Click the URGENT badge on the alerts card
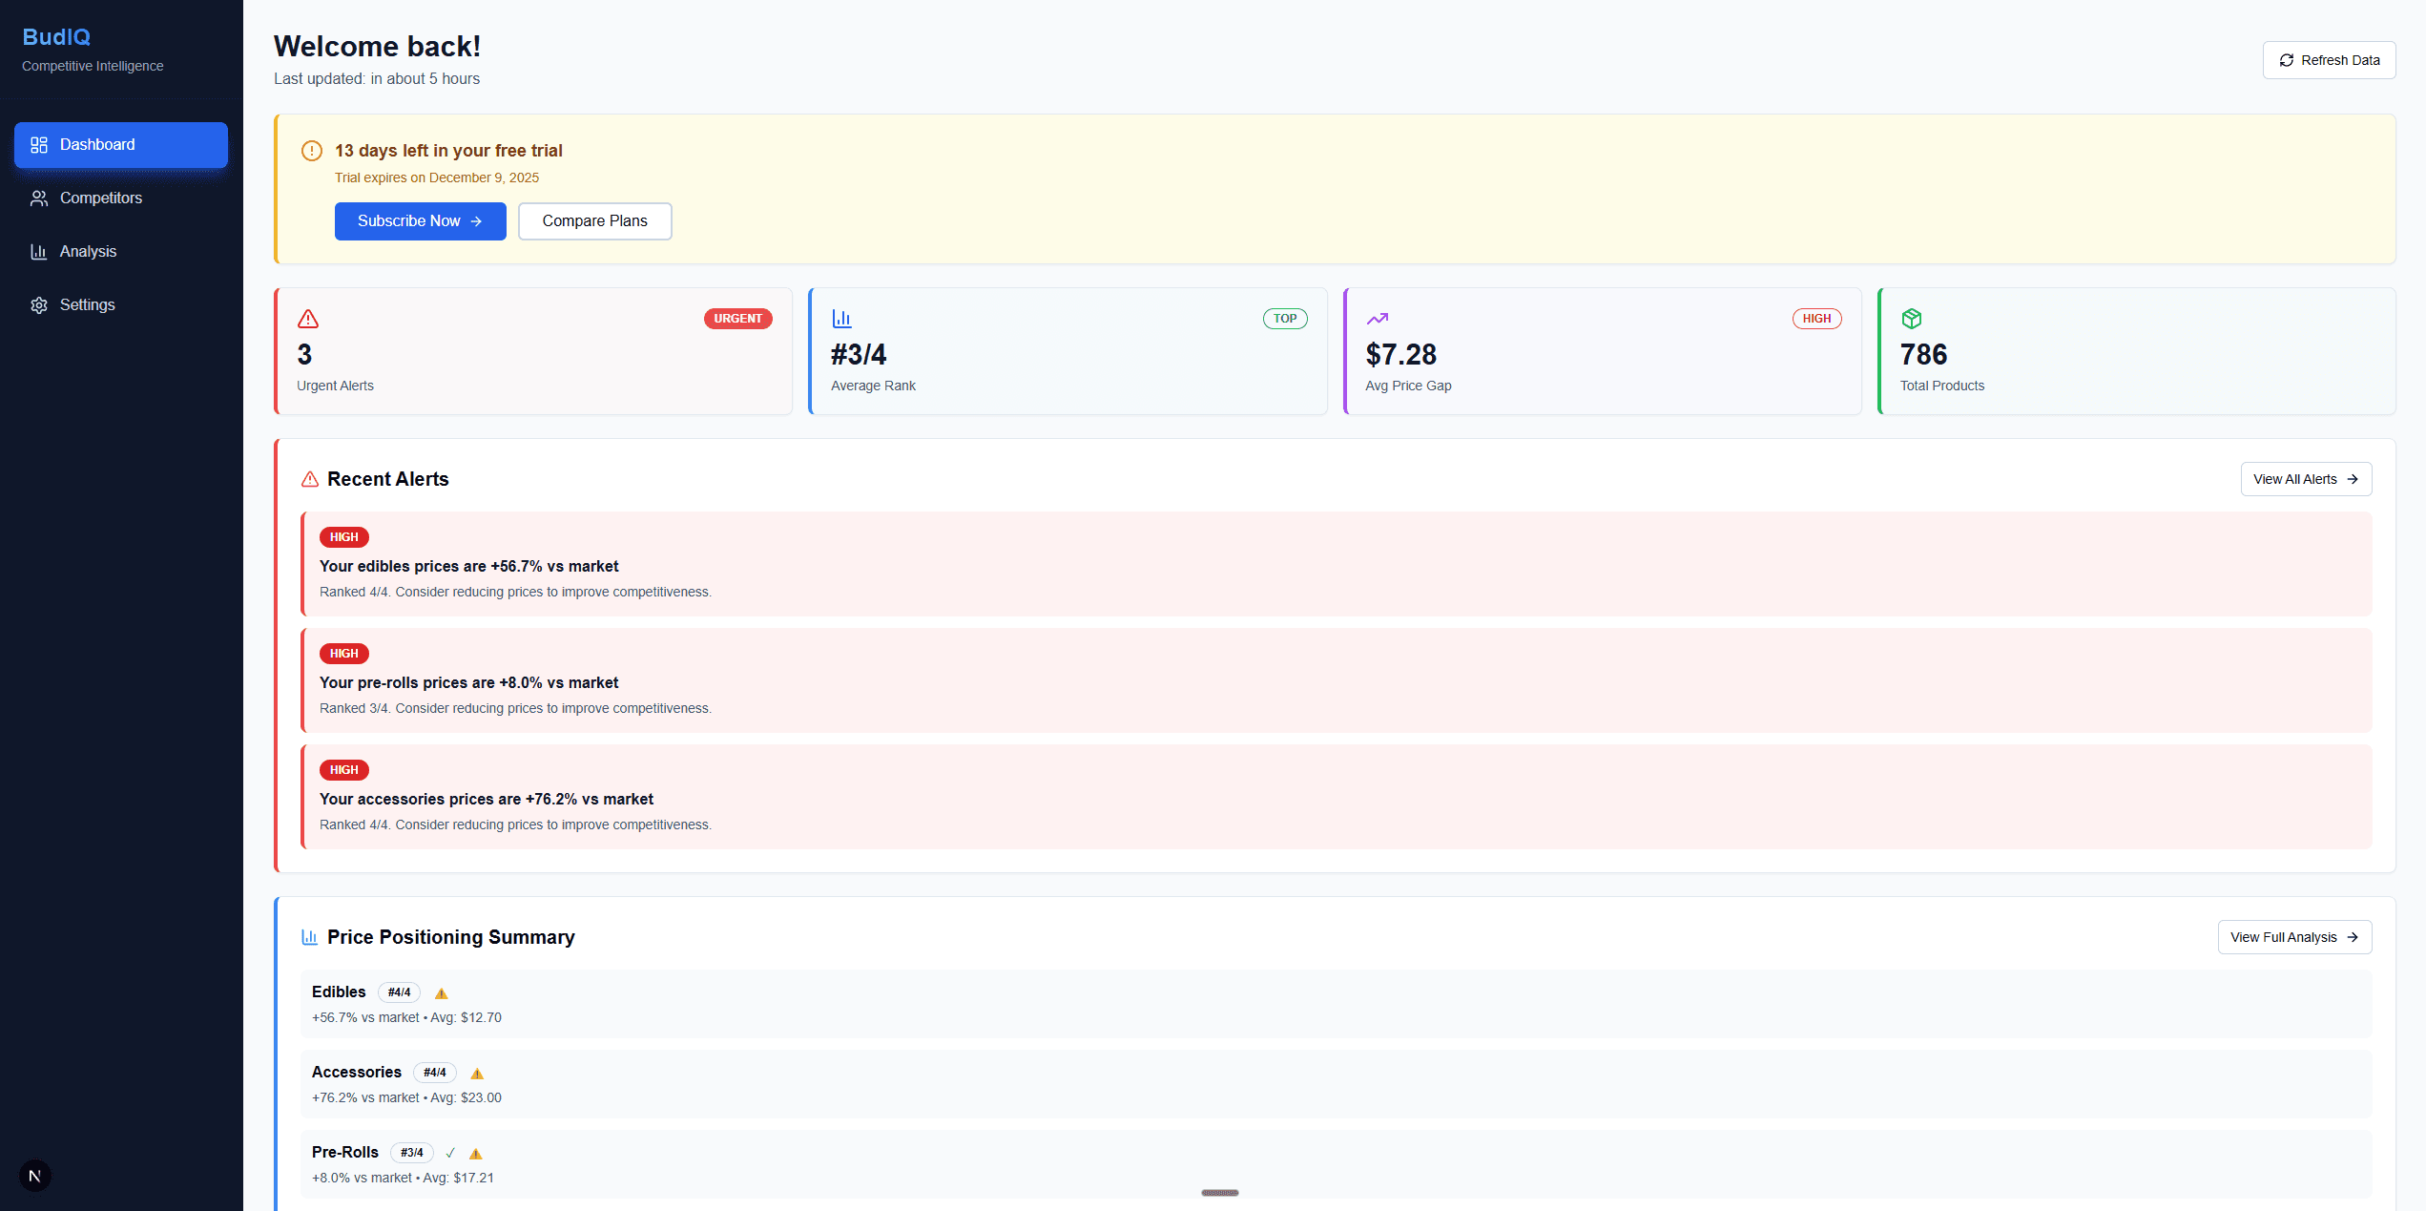2426x1211 pixels. coord(737,319)
